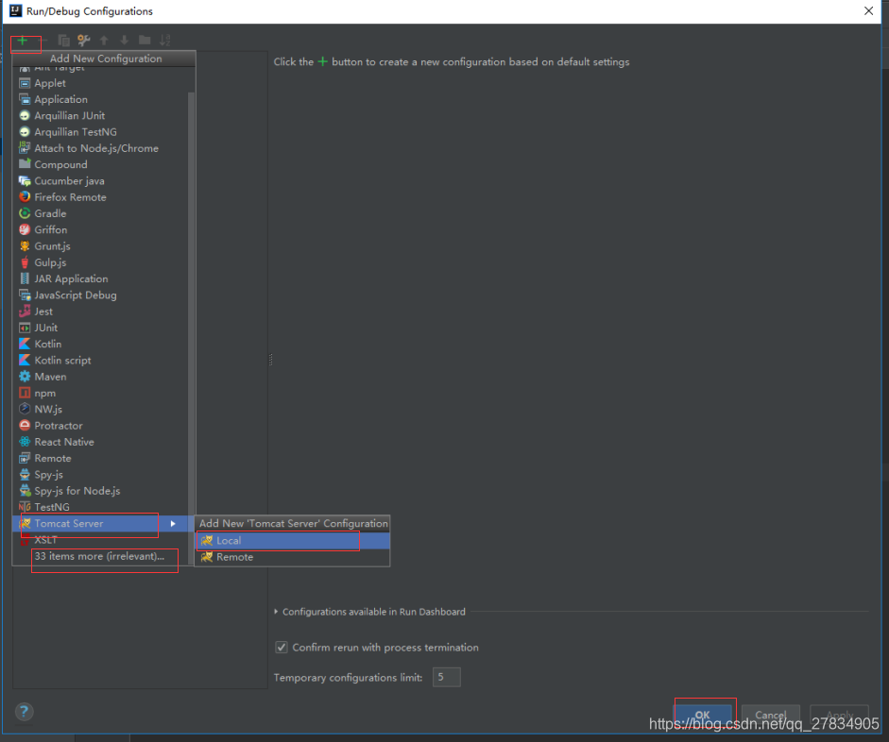
Task: Click the Grunt.js icon
Action: pyautogui.click(x=25, y=246)
